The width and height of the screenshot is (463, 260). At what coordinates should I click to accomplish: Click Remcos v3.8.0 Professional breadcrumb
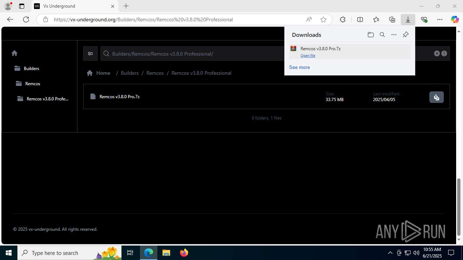201,73
